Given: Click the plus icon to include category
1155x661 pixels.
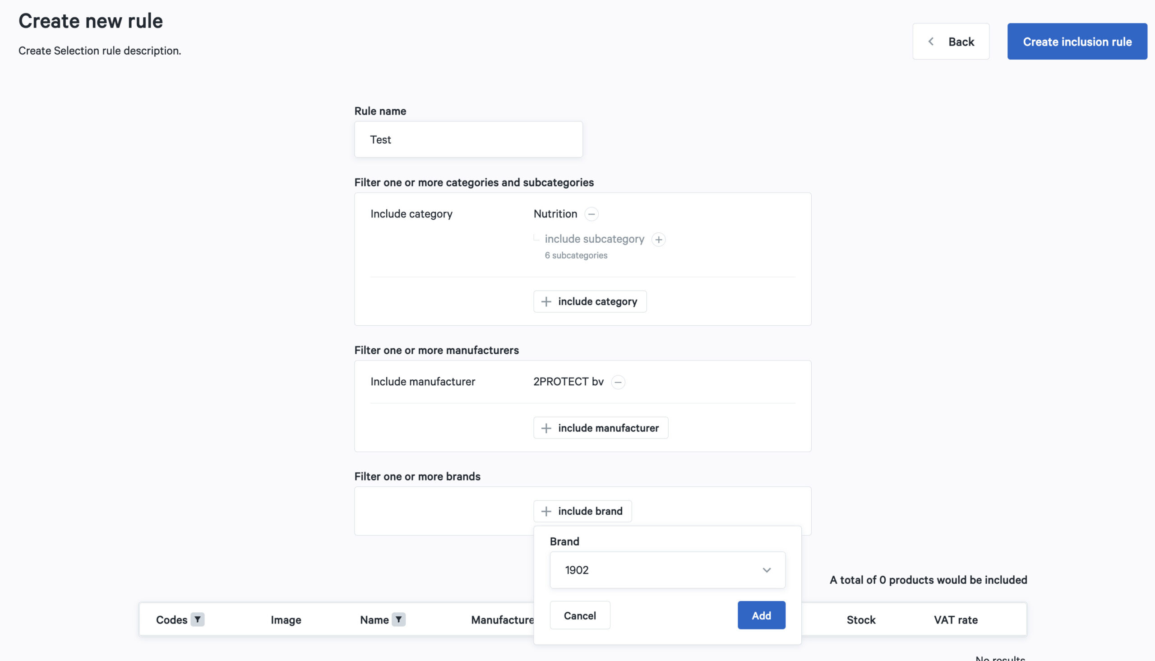Looking at the screenshot, I should [546, 301].
